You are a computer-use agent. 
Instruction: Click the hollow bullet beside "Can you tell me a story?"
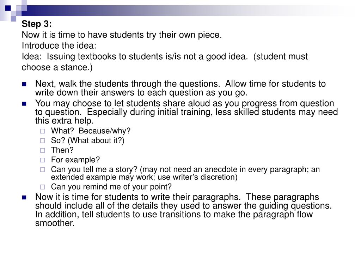(43, 170)
